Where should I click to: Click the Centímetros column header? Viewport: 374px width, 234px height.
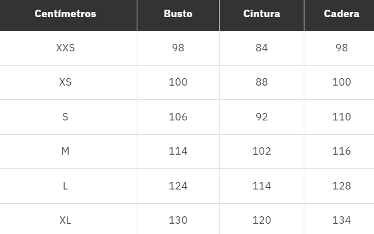click(x=65, y=14)
